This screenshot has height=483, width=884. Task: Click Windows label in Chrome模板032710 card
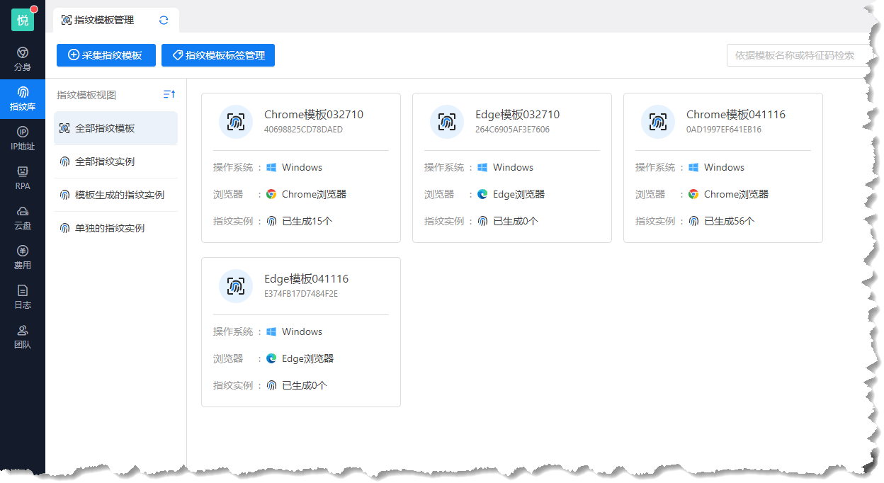tap(302, 168)
